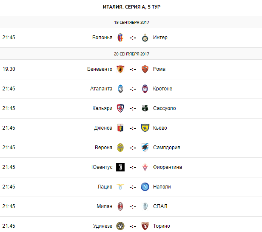Open the Кьево team link
The height and width of the screenshot is (232, 262).
tap(160, 128)
